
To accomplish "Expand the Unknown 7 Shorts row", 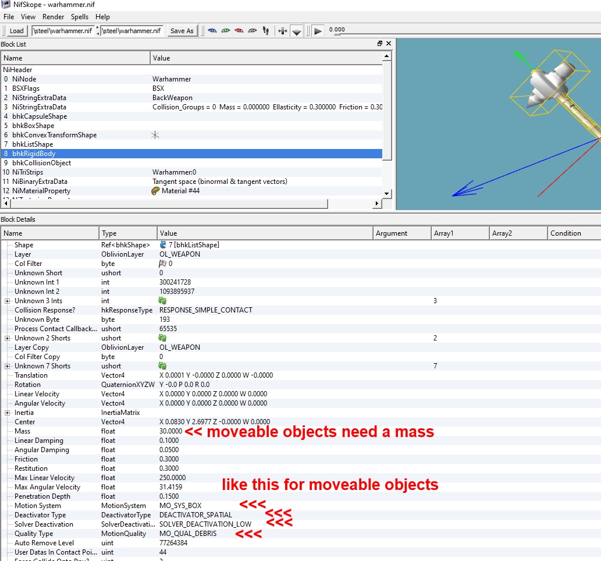I will (x=8, y=366).
